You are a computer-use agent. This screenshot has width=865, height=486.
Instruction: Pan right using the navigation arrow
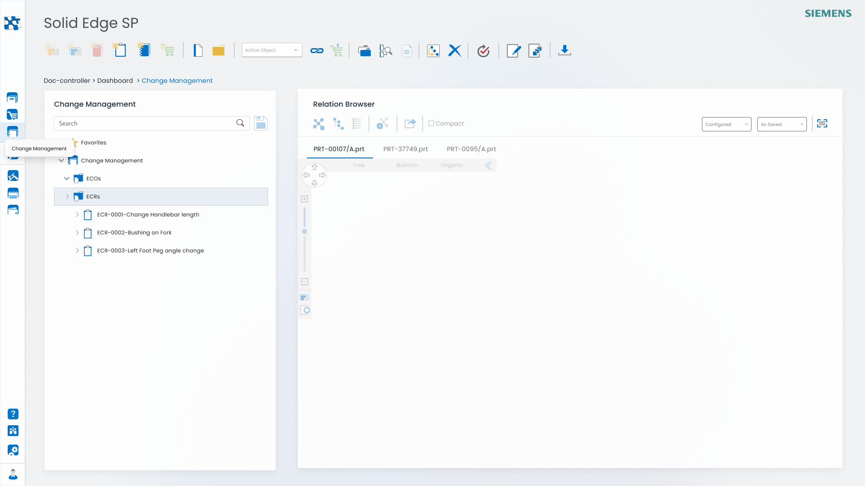tap(322, 175)
